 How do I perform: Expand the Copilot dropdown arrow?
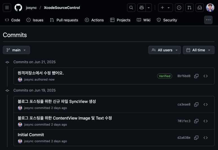pyautogui.click(x=149, y=8)
